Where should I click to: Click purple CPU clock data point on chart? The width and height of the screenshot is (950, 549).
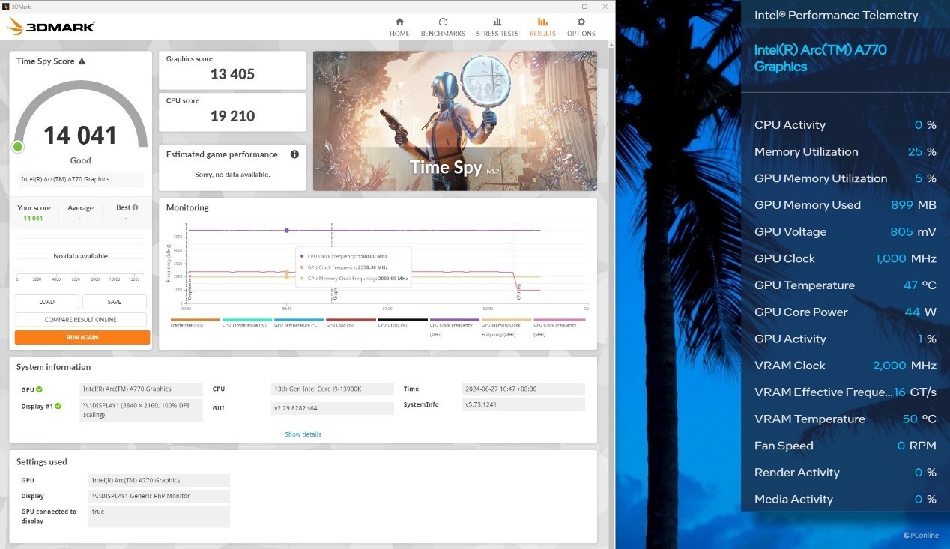pos(286,231)
